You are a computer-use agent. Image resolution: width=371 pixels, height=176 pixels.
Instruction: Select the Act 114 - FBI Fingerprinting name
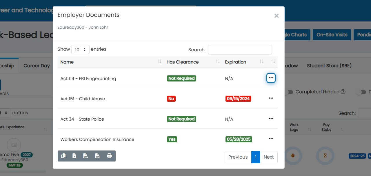click(x=88, y=79)
